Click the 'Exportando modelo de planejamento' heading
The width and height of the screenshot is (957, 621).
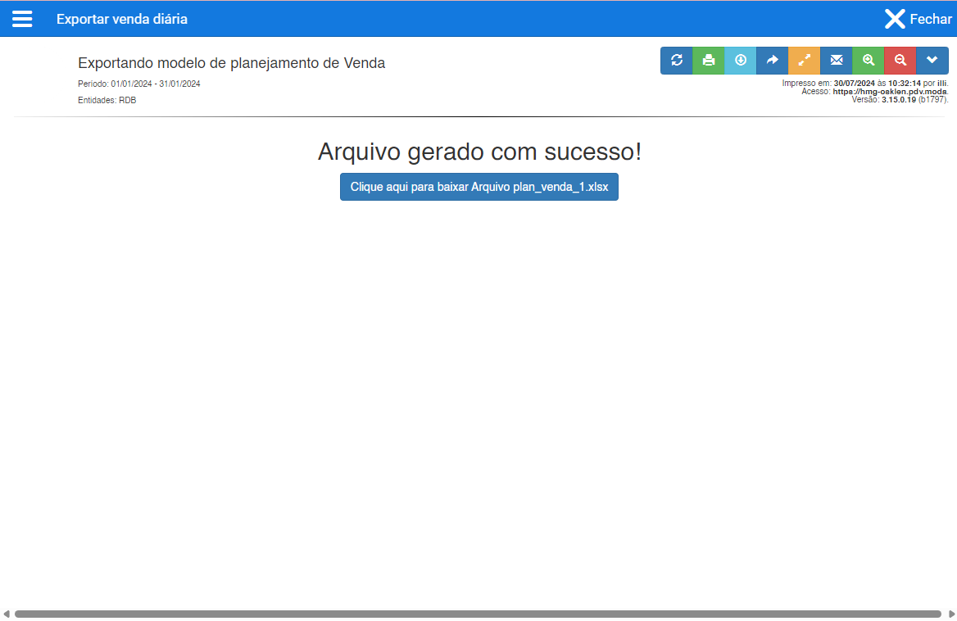pyautogui.click(x=231, y=63)
